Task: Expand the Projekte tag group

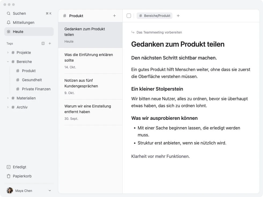Action: pos(8,53)
